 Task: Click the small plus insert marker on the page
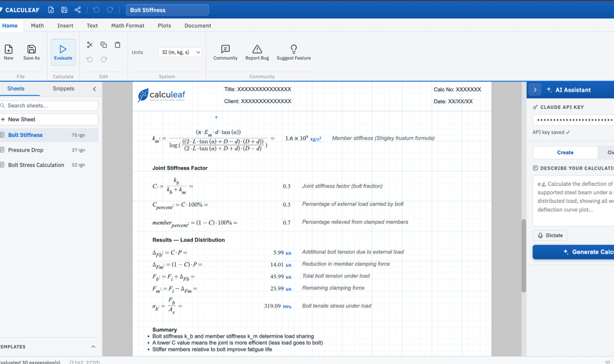coord(216,117)
